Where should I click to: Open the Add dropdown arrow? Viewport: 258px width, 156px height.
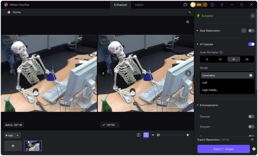point(17,135)
